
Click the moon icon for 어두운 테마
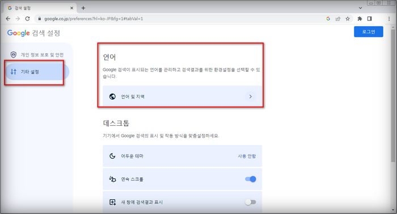click(112, 156)
